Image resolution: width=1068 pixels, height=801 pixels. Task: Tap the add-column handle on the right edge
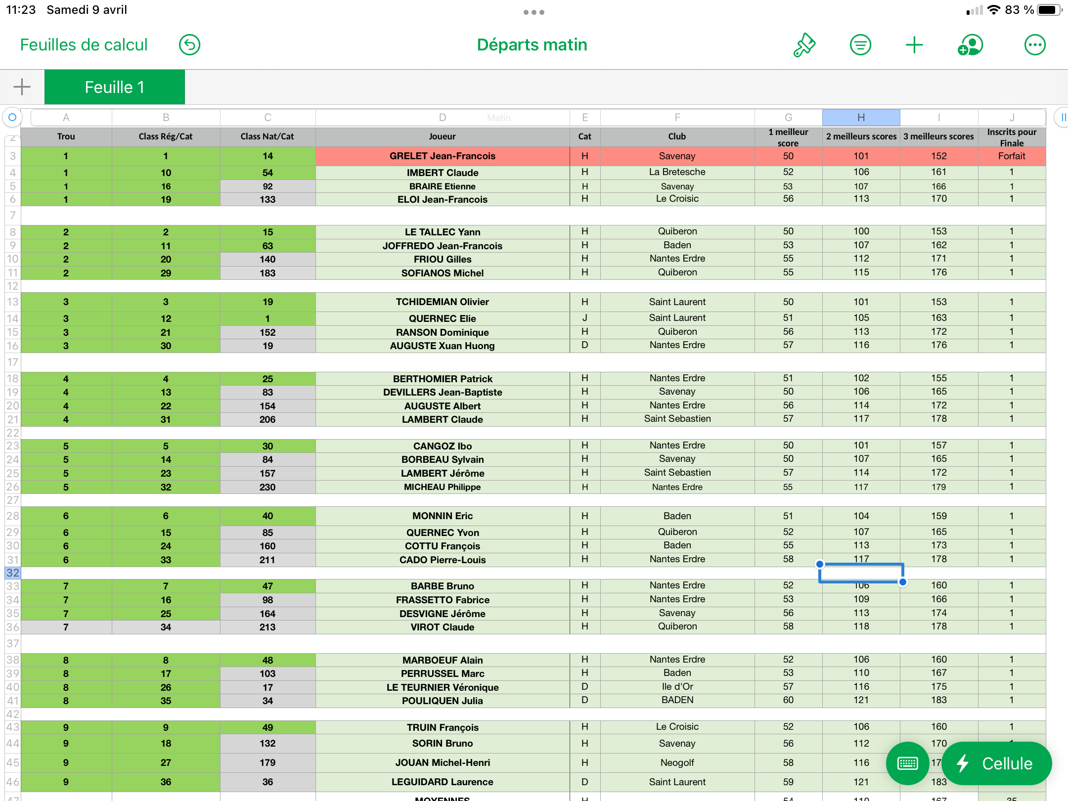pos(1062,118)
